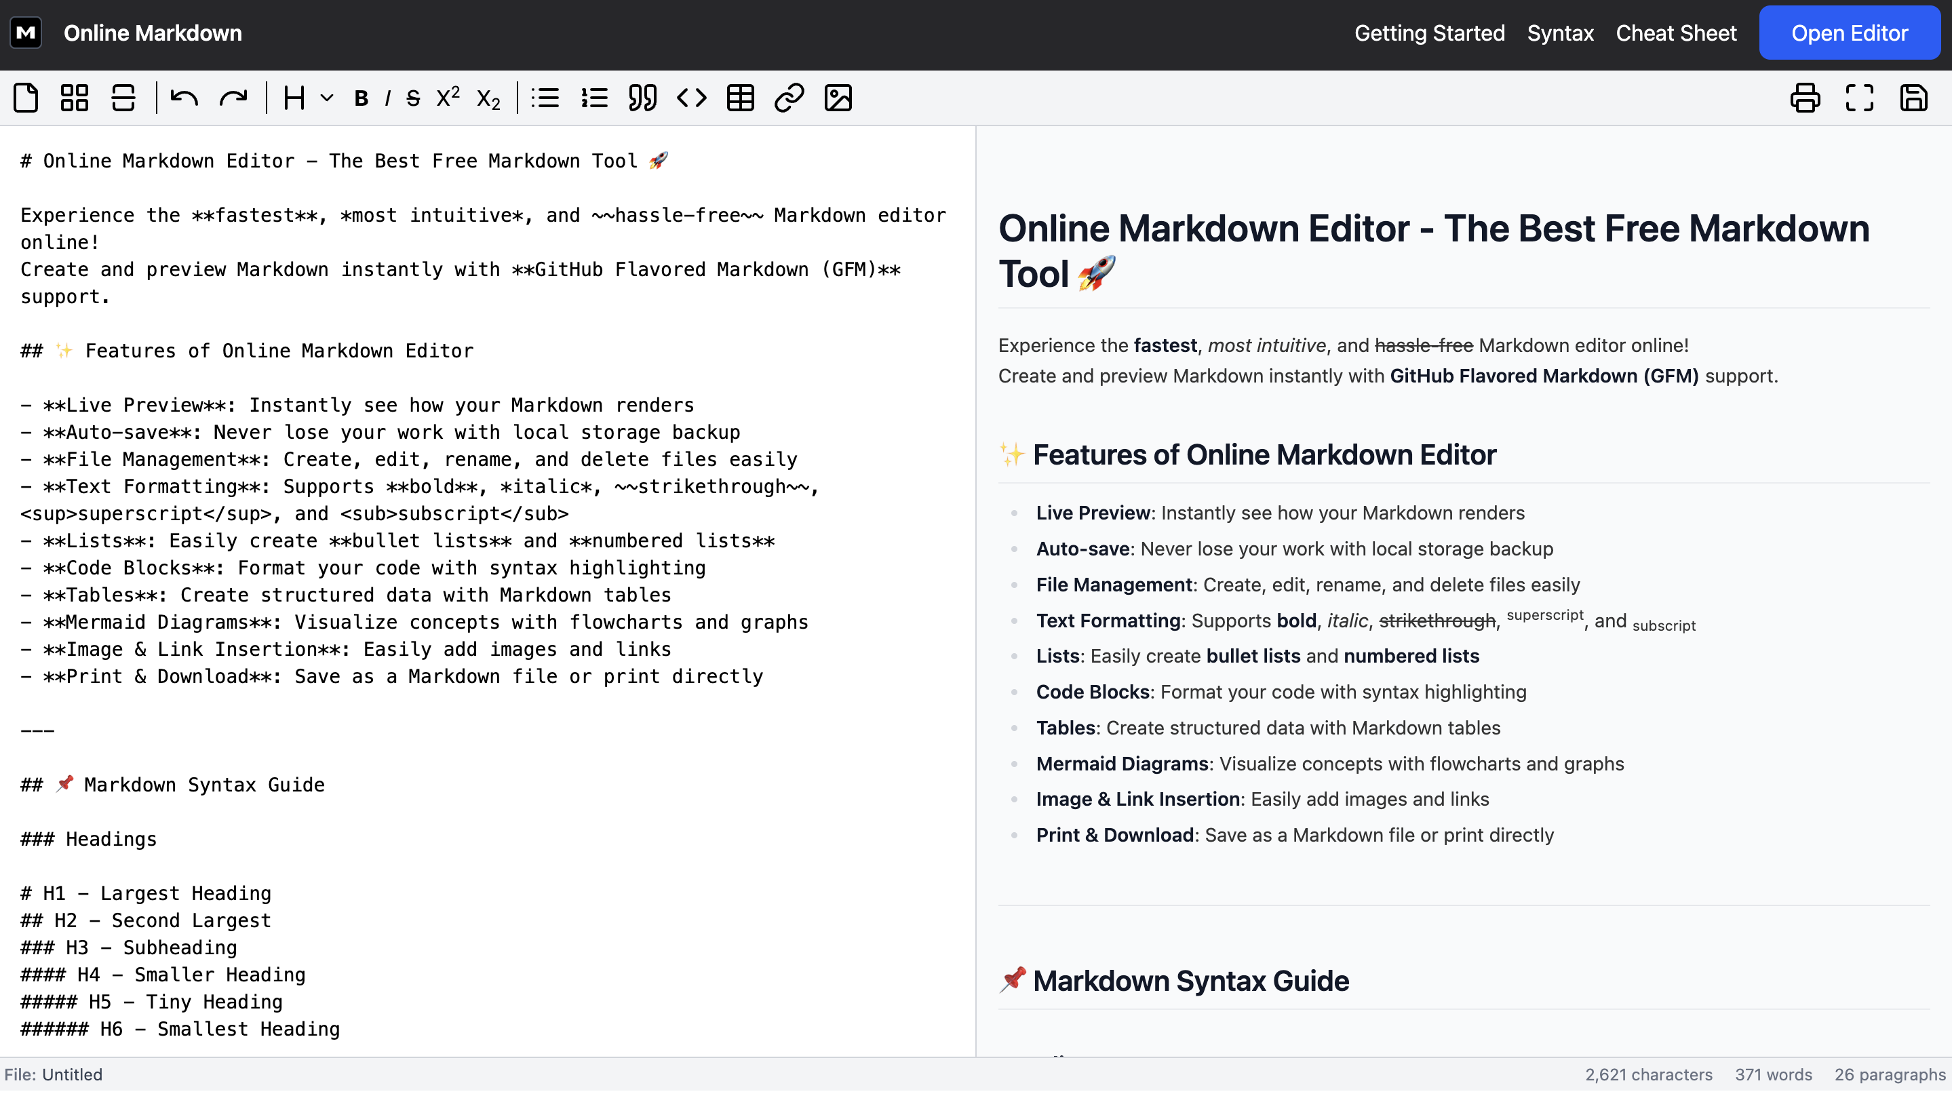Click in the Markdown source editor title line
Image resolution: width=1952 pixels, height=1096 pixels.
344,161
